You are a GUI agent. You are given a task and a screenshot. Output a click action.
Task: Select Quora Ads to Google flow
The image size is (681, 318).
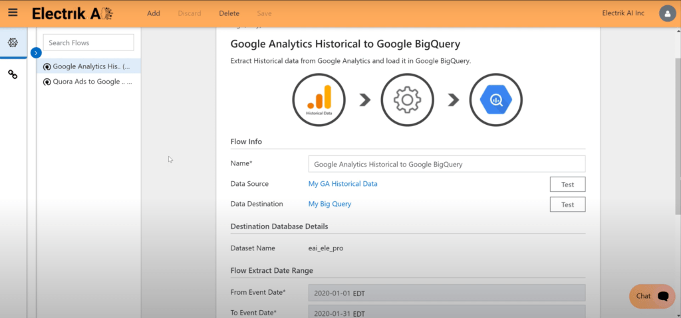pos(88,82)
